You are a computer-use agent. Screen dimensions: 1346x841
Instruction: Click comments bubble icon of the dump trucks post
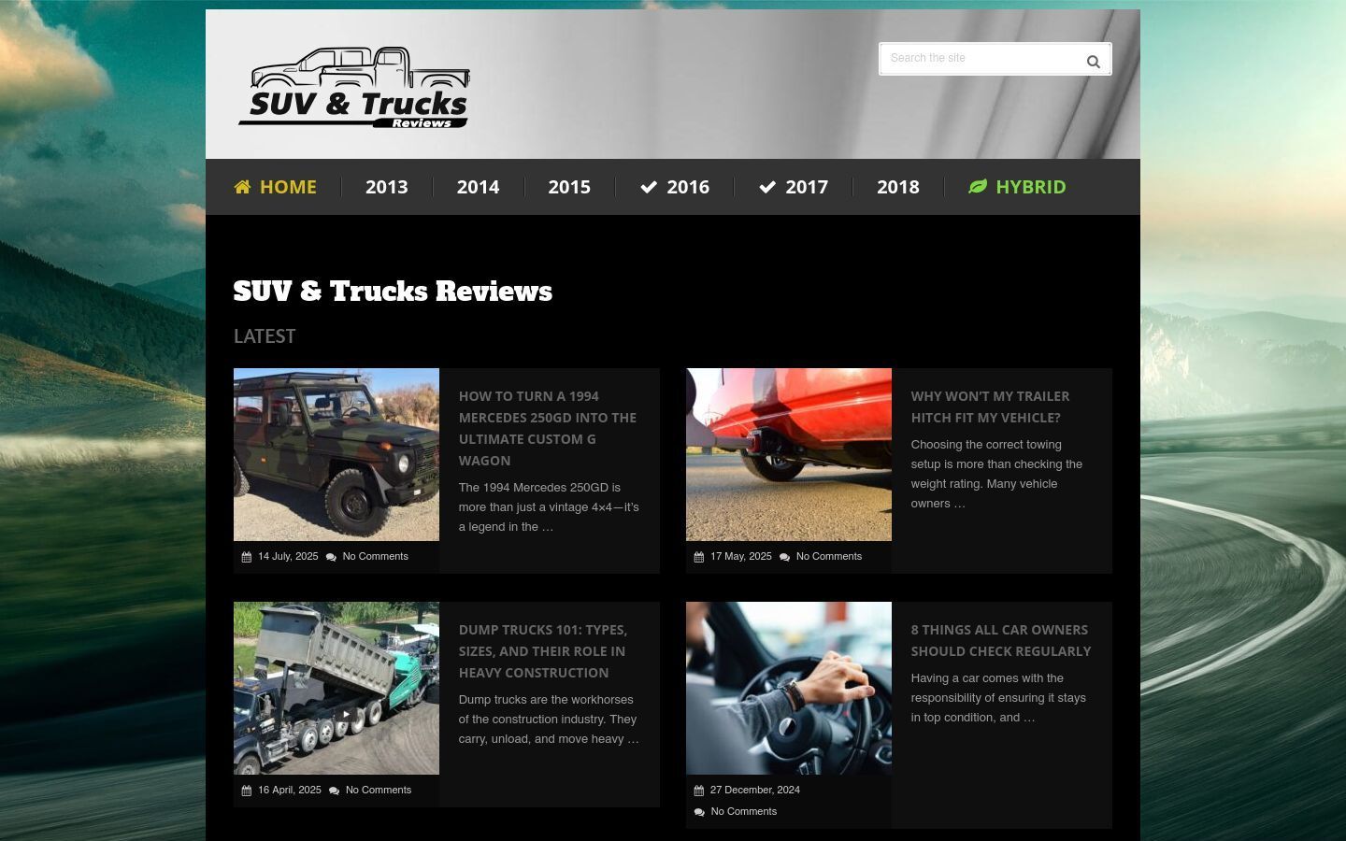coord(335,791)
